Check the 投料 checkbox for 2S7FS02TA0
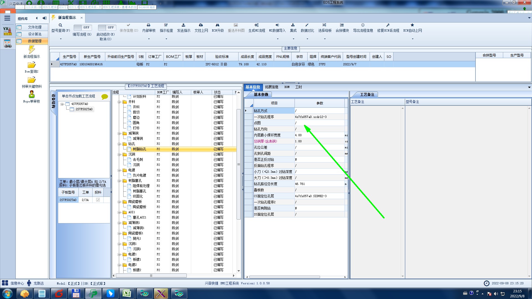 98,200
